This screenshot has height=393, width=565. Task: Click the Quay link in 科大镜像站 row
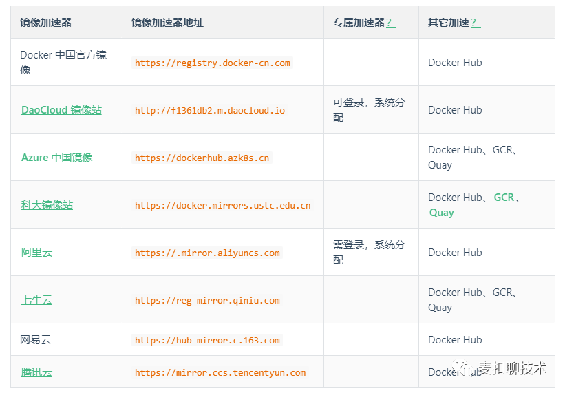pos(441,213)
